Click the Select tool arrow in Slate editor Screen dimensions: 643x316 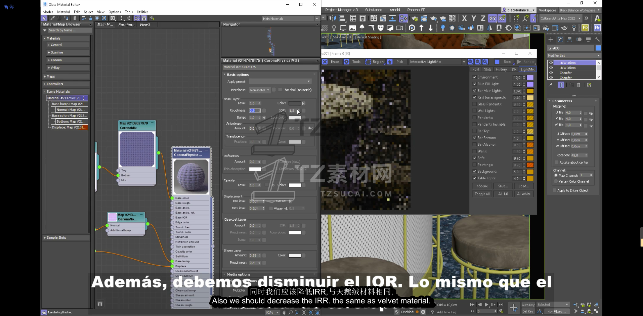pos(44,18)
